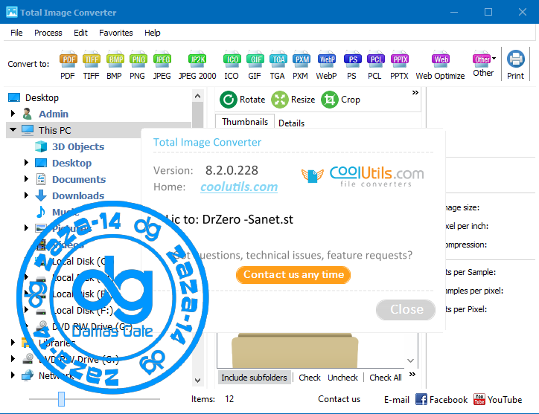Image resolution: width=539 pixels, height=414 pixels.
Task: Expand the Documents folder node
Action: pyautogui.click(x=26, y=179)
